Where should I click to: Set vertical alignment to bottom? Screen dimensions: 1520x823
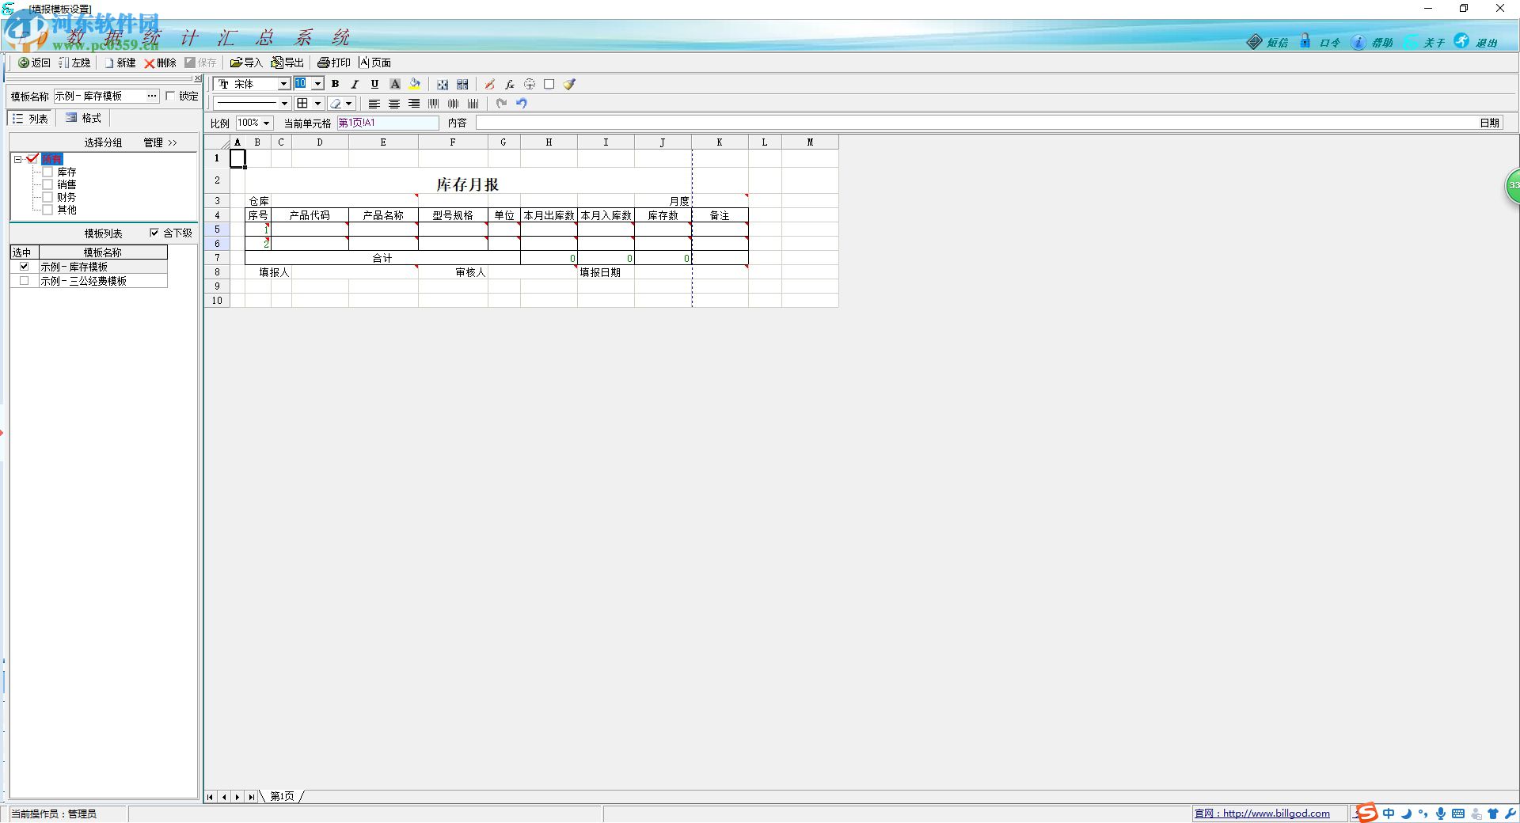(473, 104)
